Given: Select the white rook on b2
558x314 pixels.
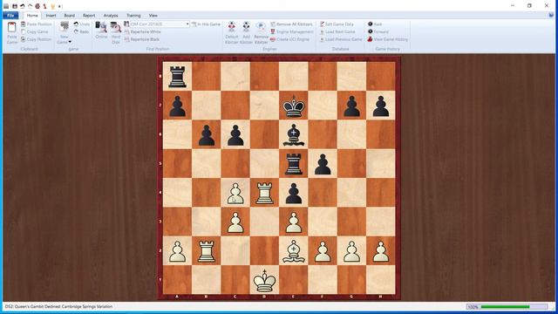Looking at the screenshot, I should [x=207, y=251].
